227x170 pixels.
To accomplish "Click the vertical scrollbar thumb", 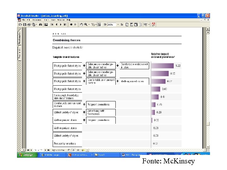I will tap(208, 124).
